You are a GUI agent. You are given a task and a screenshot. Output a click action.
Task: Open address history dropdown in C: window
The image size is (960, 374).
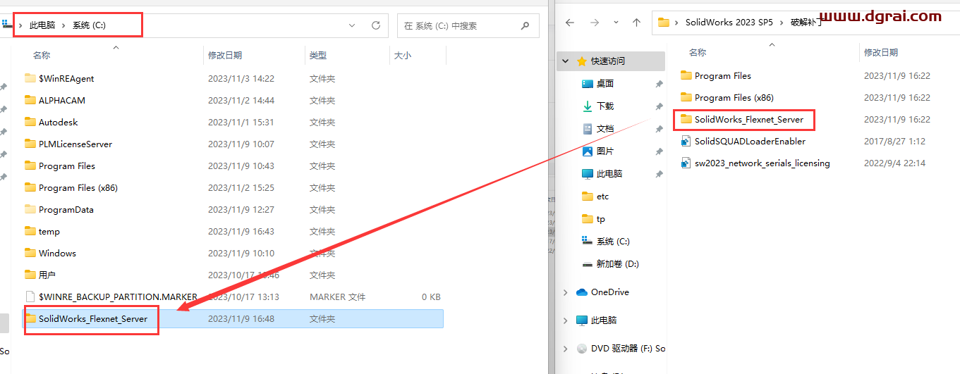point(353,25)
